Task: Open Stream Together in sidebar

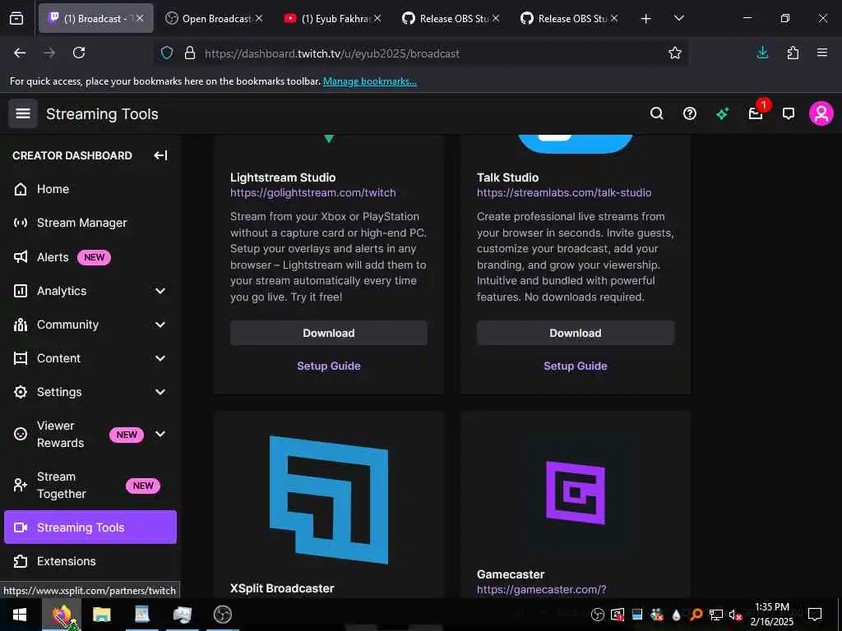Action: (90, 485)
